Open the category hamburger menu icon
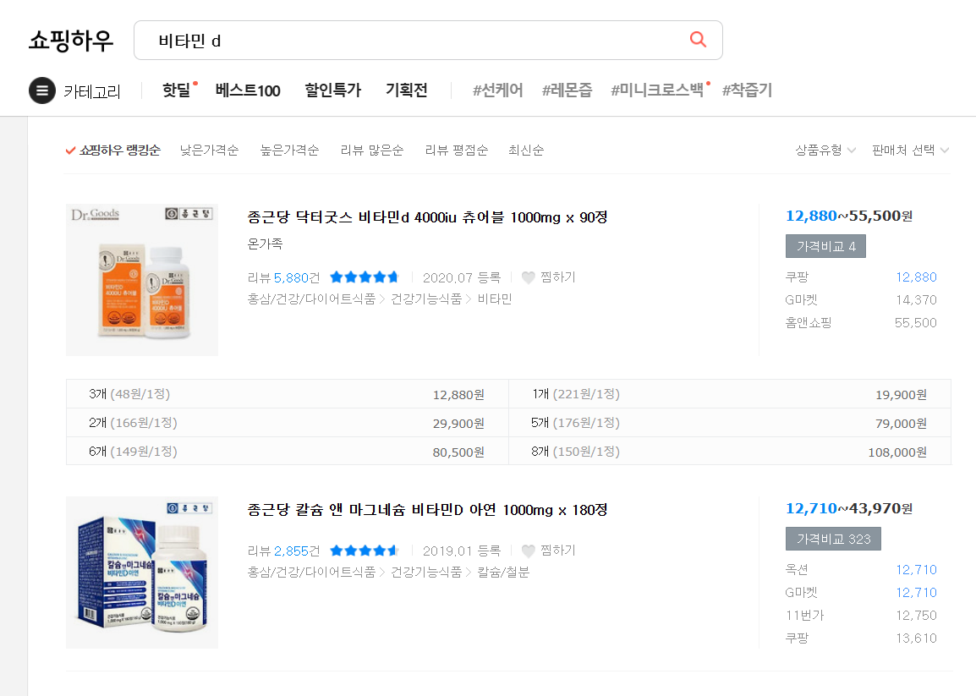The image size is (976, 696). click(42, 90)
